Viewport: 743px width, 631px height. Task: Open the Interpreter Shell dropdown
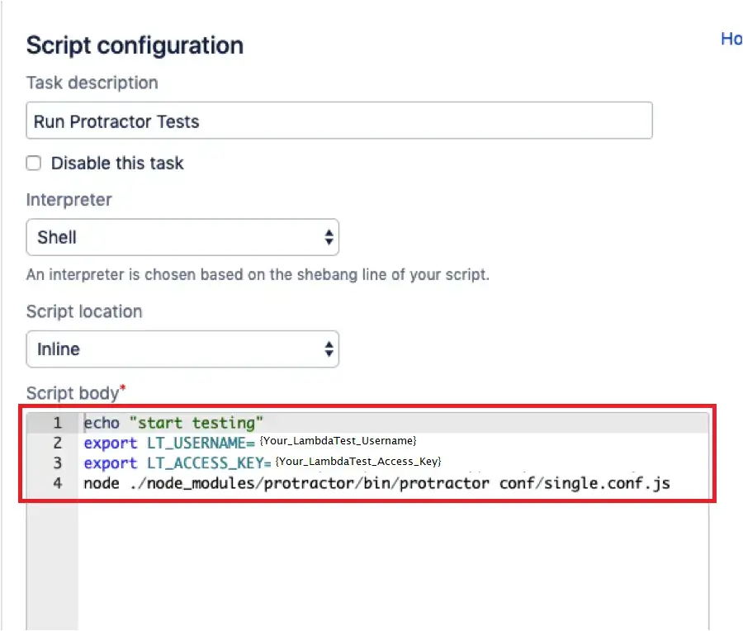click(182, 238)
